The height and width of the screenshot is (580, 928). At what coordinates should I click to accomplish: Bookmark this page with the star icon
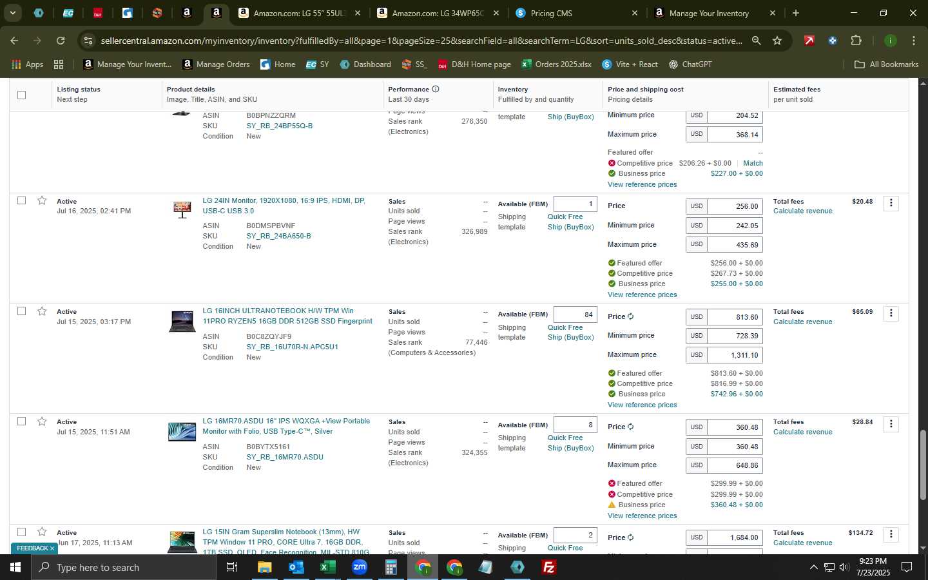(777, 41)
